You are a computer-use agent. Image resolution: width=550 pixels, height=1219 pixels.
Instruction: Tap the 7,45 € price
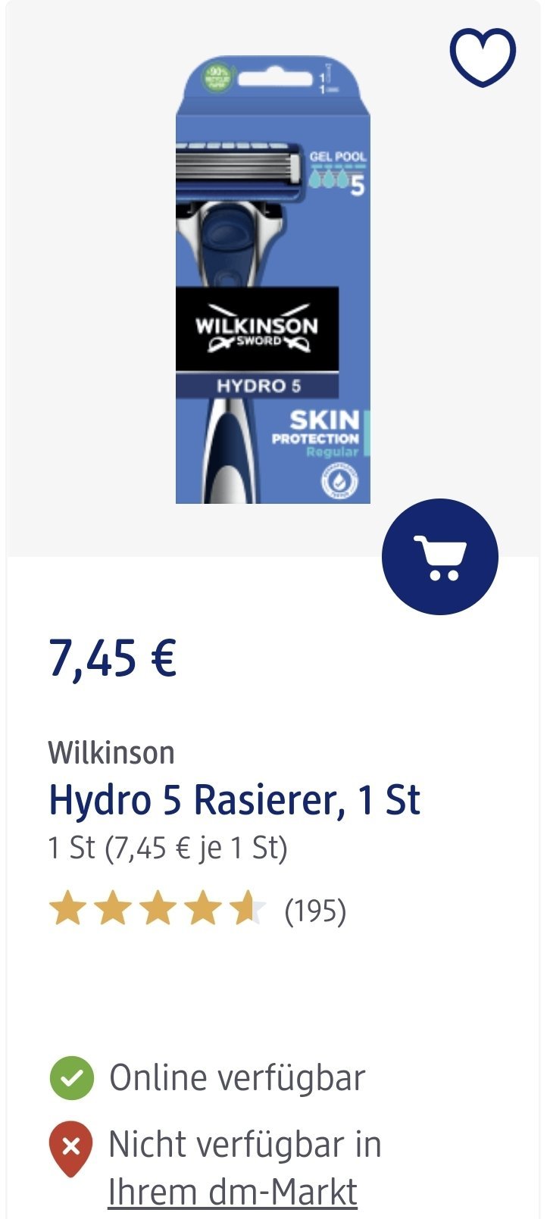pyautogui.click(x=113, y=658)
